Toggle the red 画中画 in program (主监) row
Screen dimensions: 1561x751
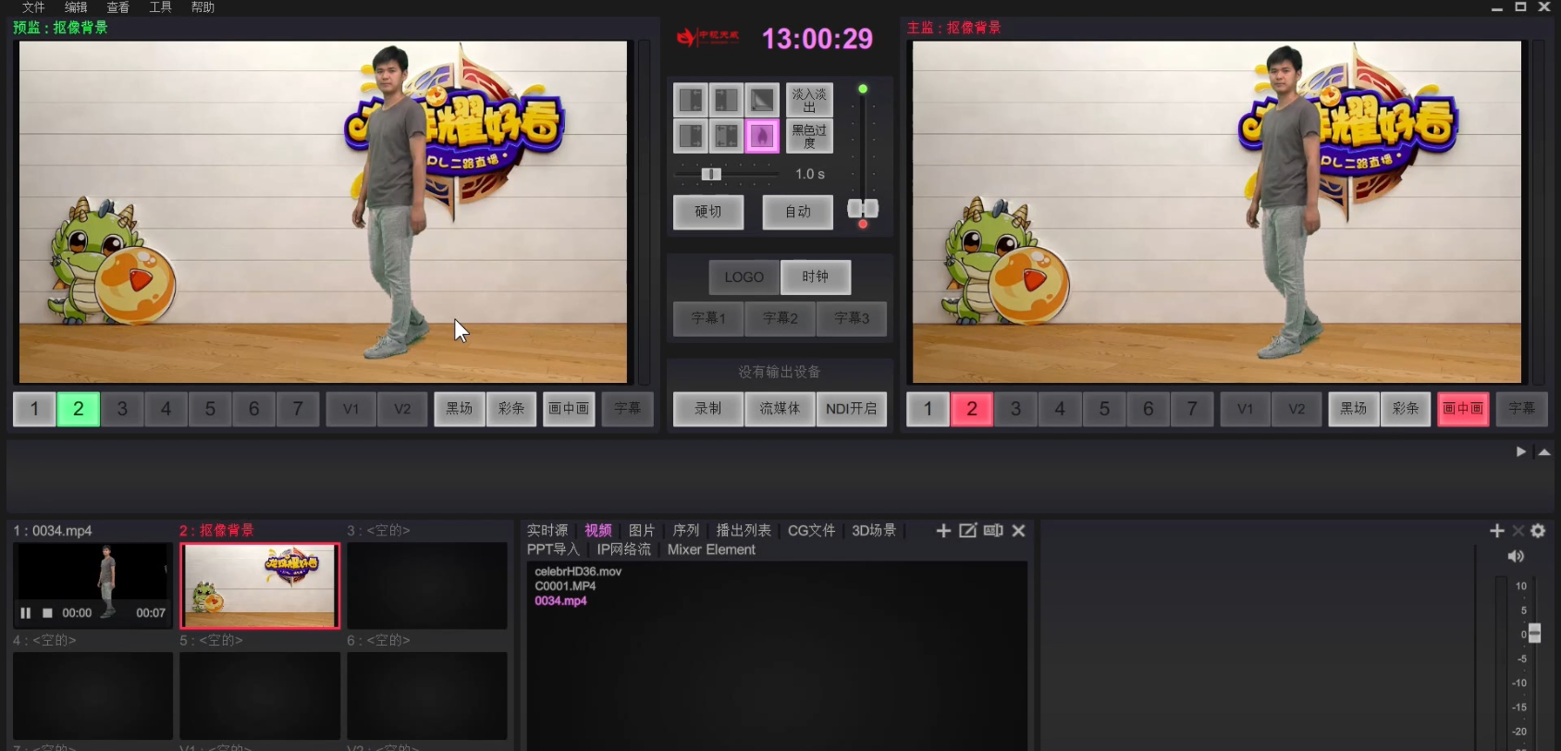(x=1463, y=409)
